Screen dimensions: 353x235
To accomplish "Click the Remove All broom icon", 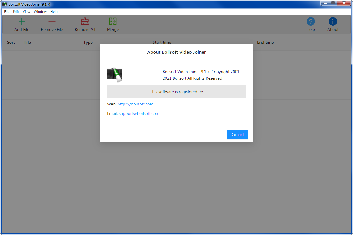I will pos(85,21).
